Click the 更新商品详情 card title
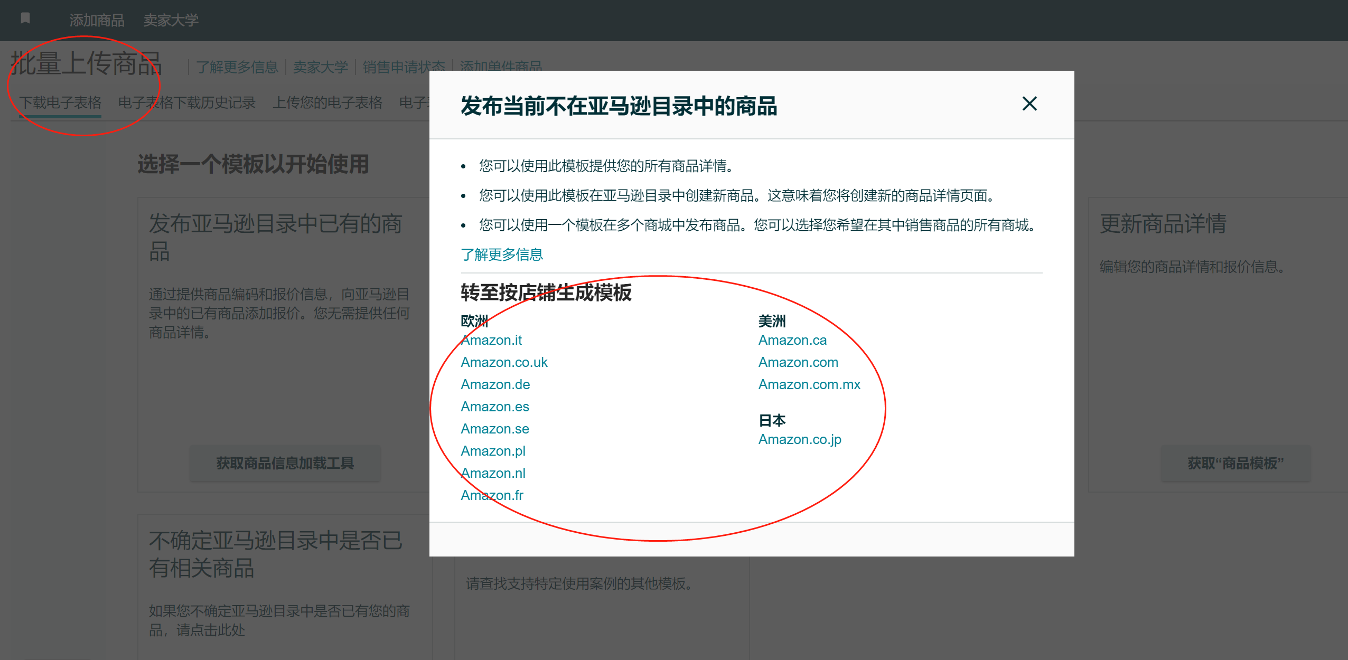1348x660 pixels. (x=1163, y=224)
